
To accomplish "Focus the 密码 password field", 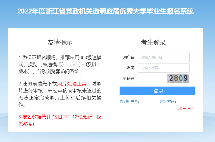I will [163, 68].
